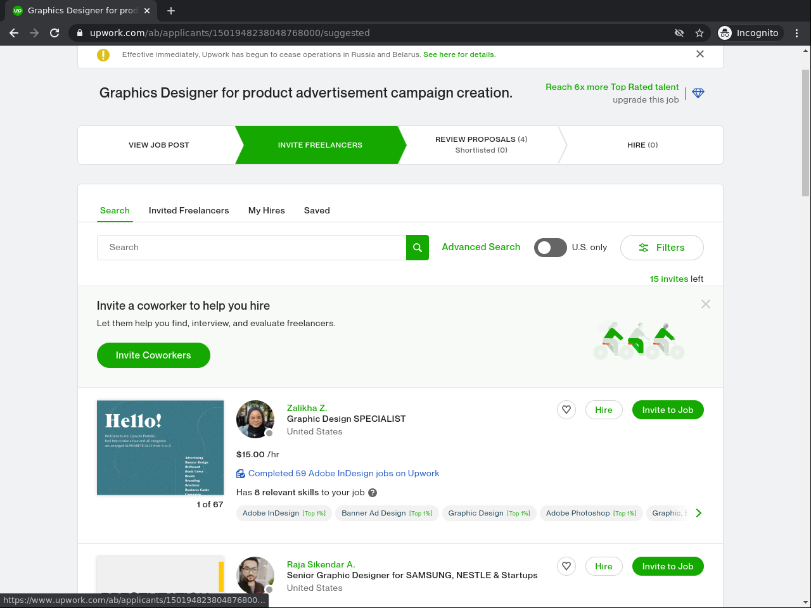Viewport: 811px width, 608px height.
Task: Switch to the Saved tab
Action: [317, 210]
